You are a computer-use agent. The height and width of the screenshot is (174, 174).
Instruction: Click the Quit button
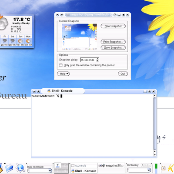coord(123,74)
